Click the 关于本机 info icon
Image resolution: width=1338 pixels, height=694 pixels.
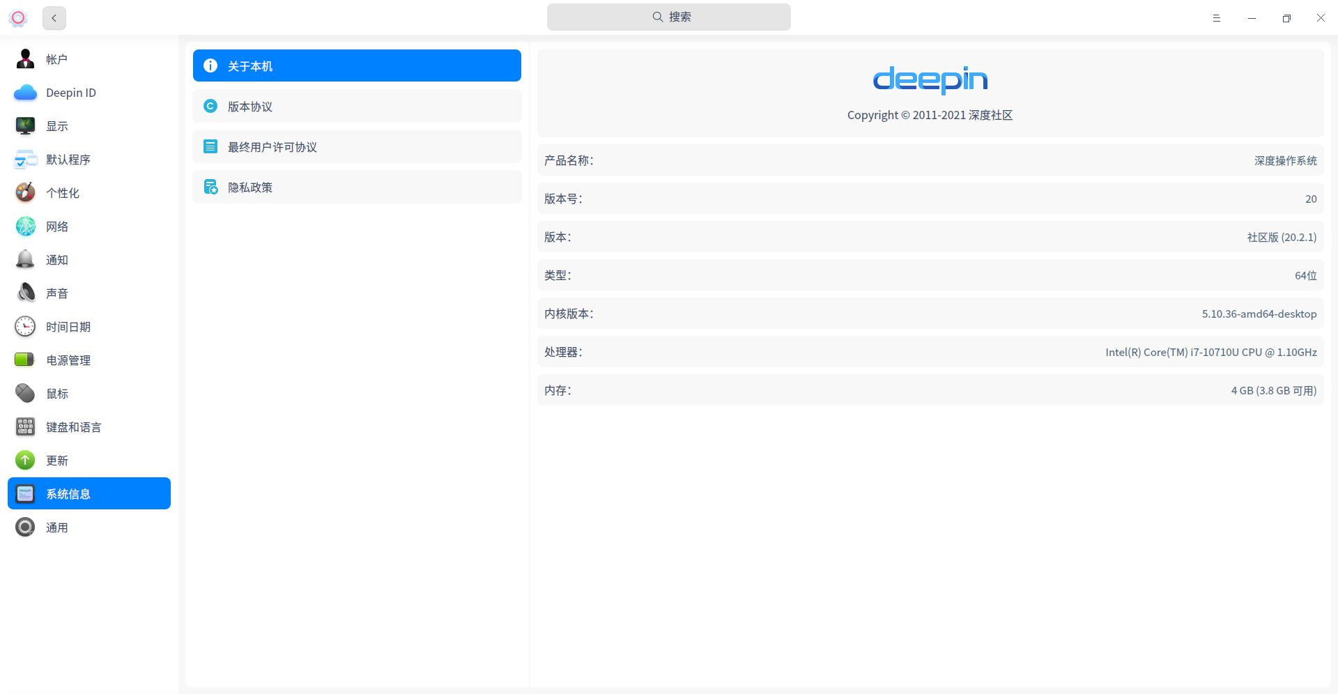click(x=210, y=65)
